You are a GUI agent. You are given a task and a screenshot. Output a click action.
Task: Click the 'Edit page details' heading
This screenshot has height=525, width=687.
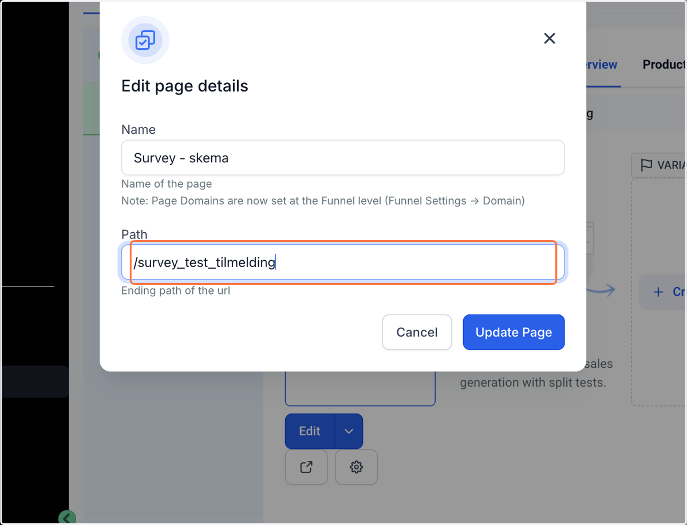[185, 86]
